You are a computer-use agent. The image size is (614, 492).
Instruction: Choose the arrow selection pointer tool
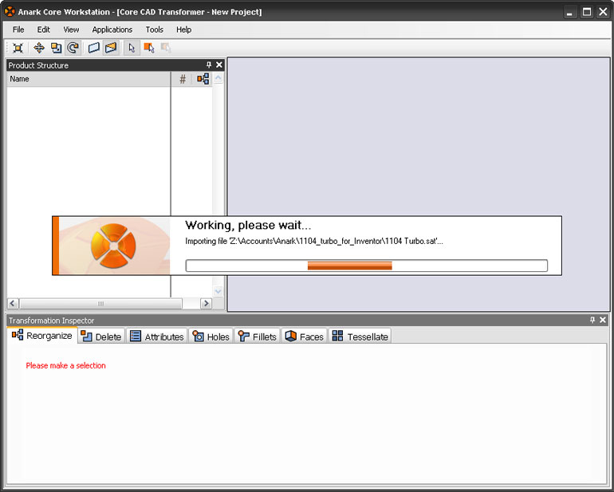coord(132,48)
